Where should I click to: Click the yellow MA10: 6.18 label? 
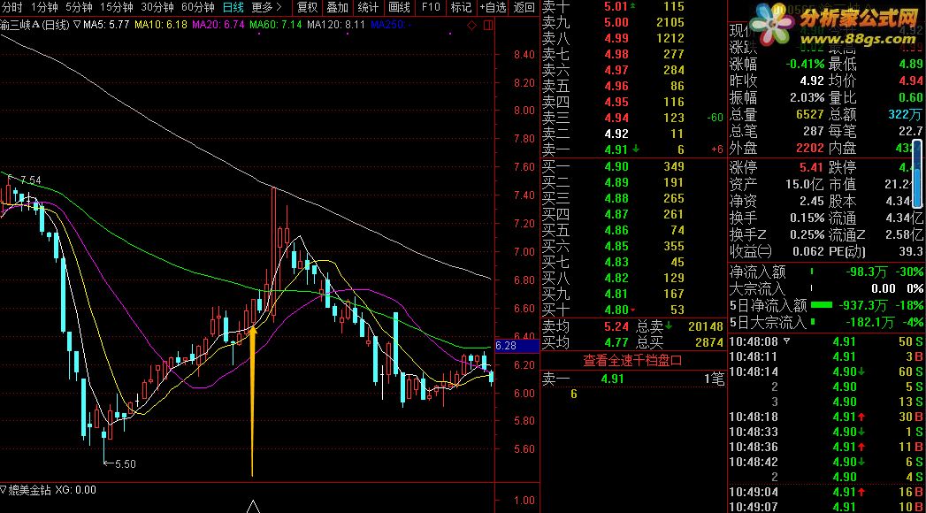[x=161, y=25]
